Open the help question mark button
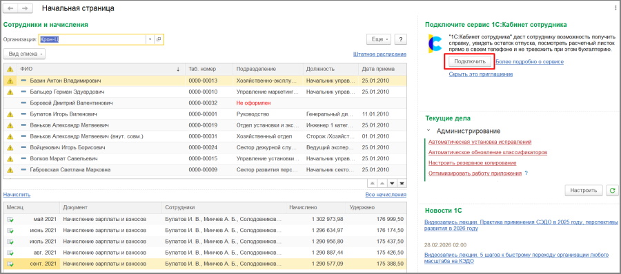Viewport: 621px width, 274px height. pyautogui.click(x=401, y=39)
